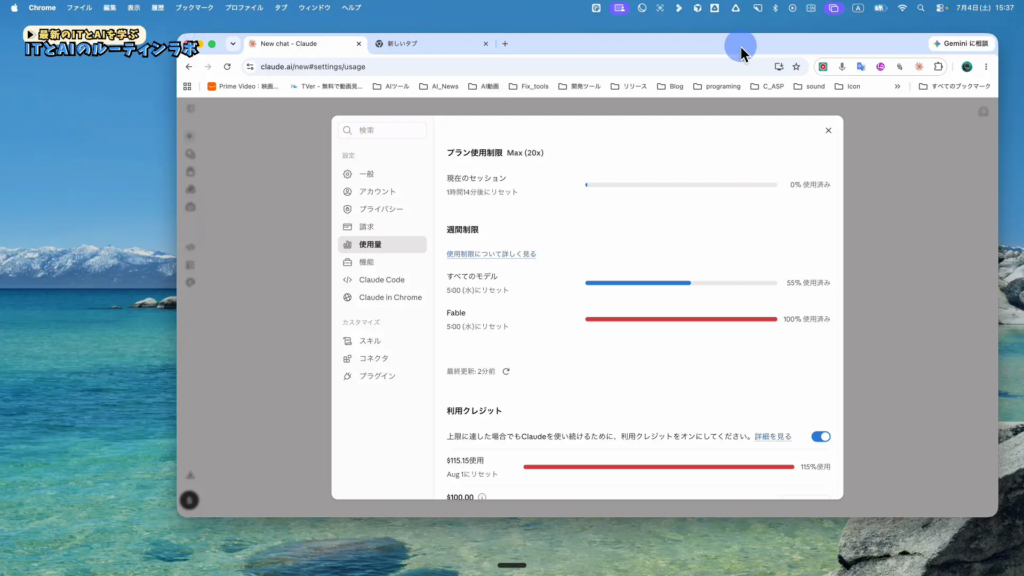Click Wi-Fi icon in menu bar
Viewport: 1024px width, 576px height.
(902, 8)
